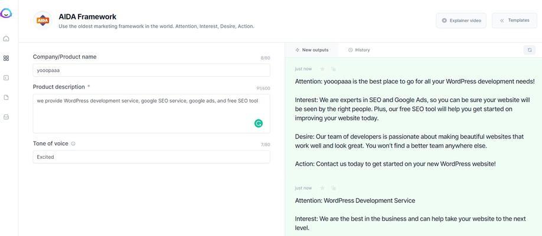Switch to the History tab
This screenshot has width=542, height=236.
359,50
